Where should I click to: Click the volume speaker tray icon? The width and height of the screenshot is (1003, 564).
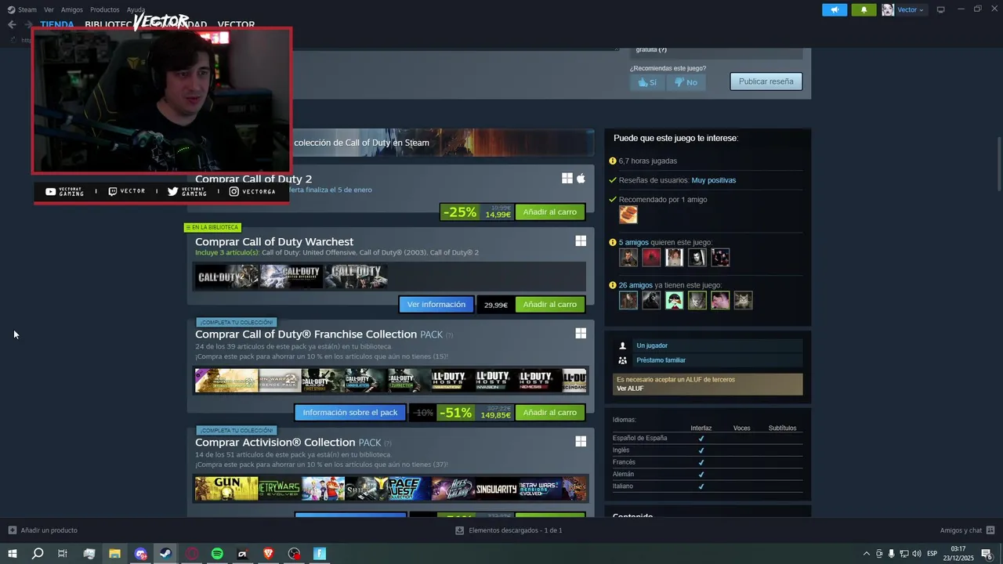(916, 554)
